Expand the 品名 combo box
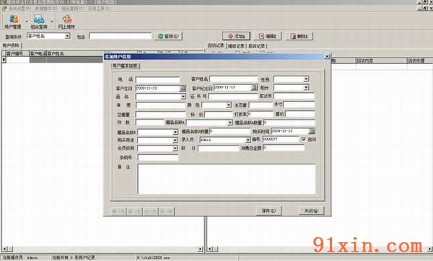Viewport: 433px width, 261px height. [183, 97]
